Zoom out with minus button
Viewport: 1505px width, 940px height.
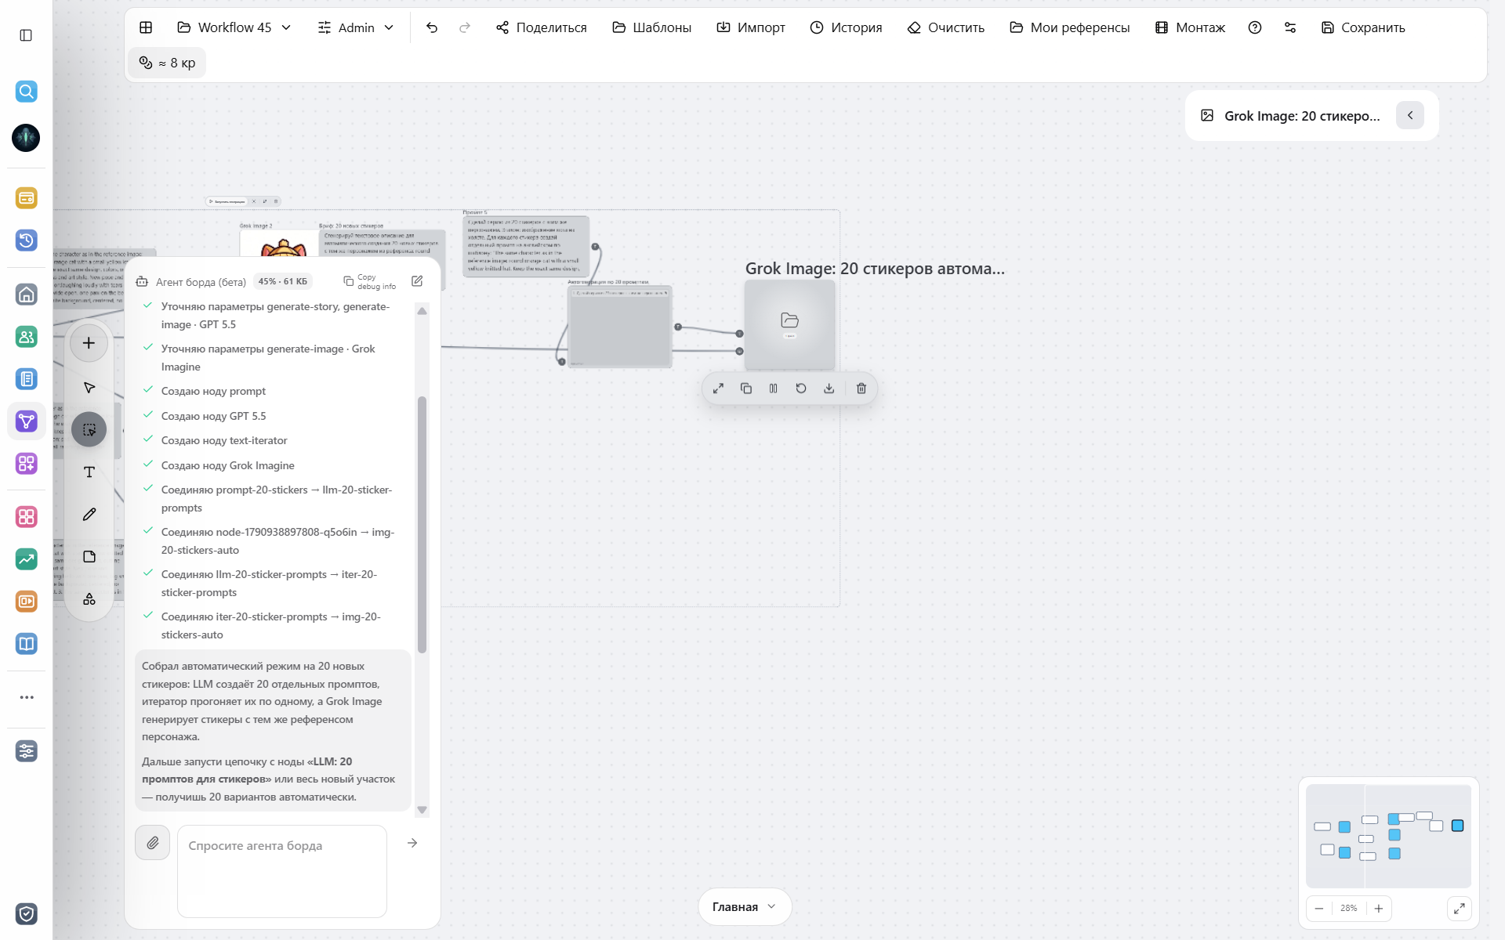(1319, 909)
